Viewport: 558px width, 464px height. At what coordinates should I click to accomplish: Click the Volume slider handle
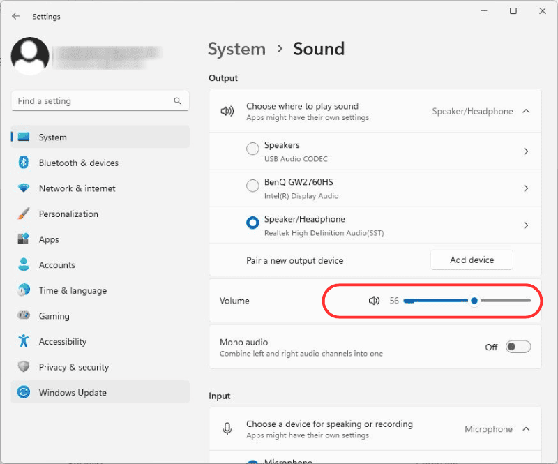pos(474,301)
